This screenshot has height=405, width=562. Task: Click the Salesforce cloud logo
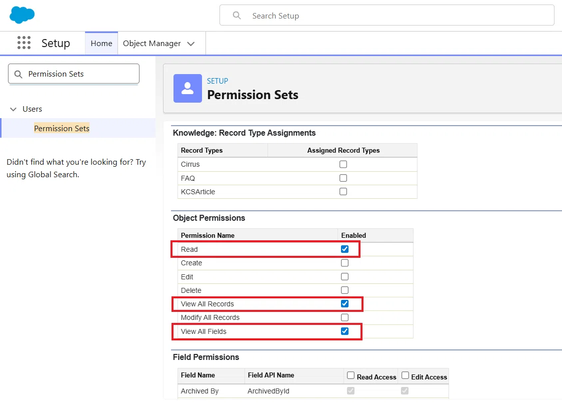[22, 15]
